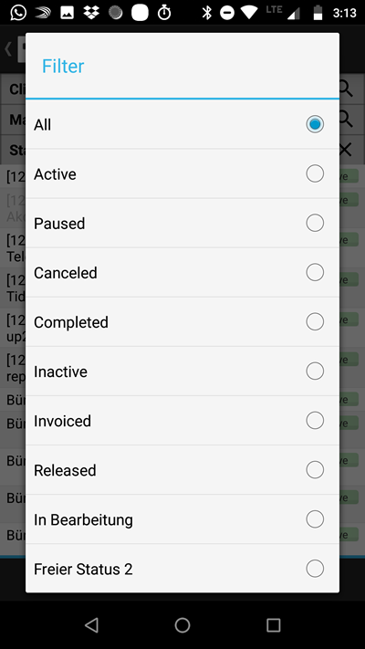Tap the Bluetooth status icon
365x649 pixels.
pos(206,13)
